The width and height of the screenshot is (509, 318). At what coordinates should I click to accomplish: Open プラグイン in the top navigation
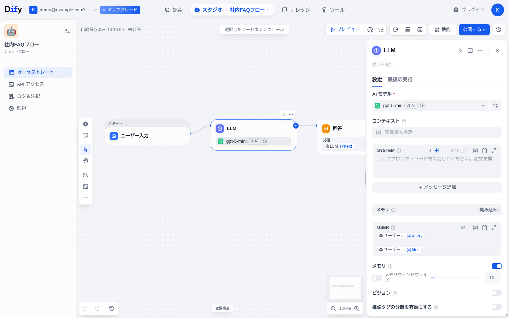[x=469, y=10]
